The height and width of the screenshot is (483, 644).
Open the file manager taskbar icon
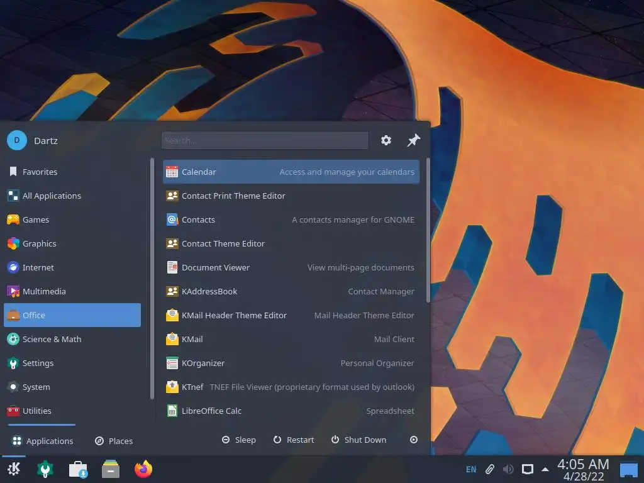click(x=111, y=469)
